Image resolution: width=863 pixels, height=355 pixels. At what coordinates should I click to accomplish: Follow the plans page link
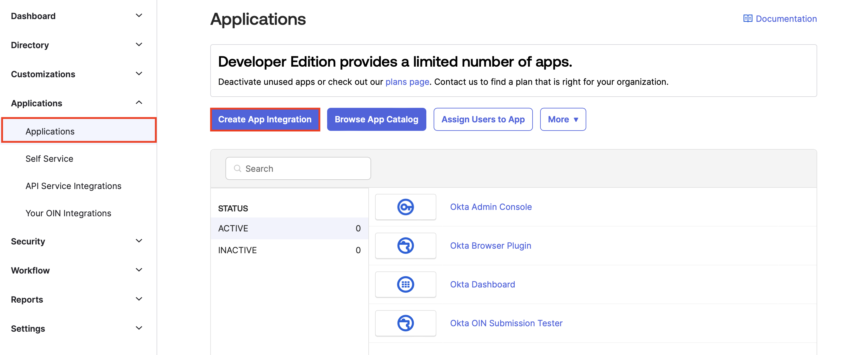(x=407, y=82)
